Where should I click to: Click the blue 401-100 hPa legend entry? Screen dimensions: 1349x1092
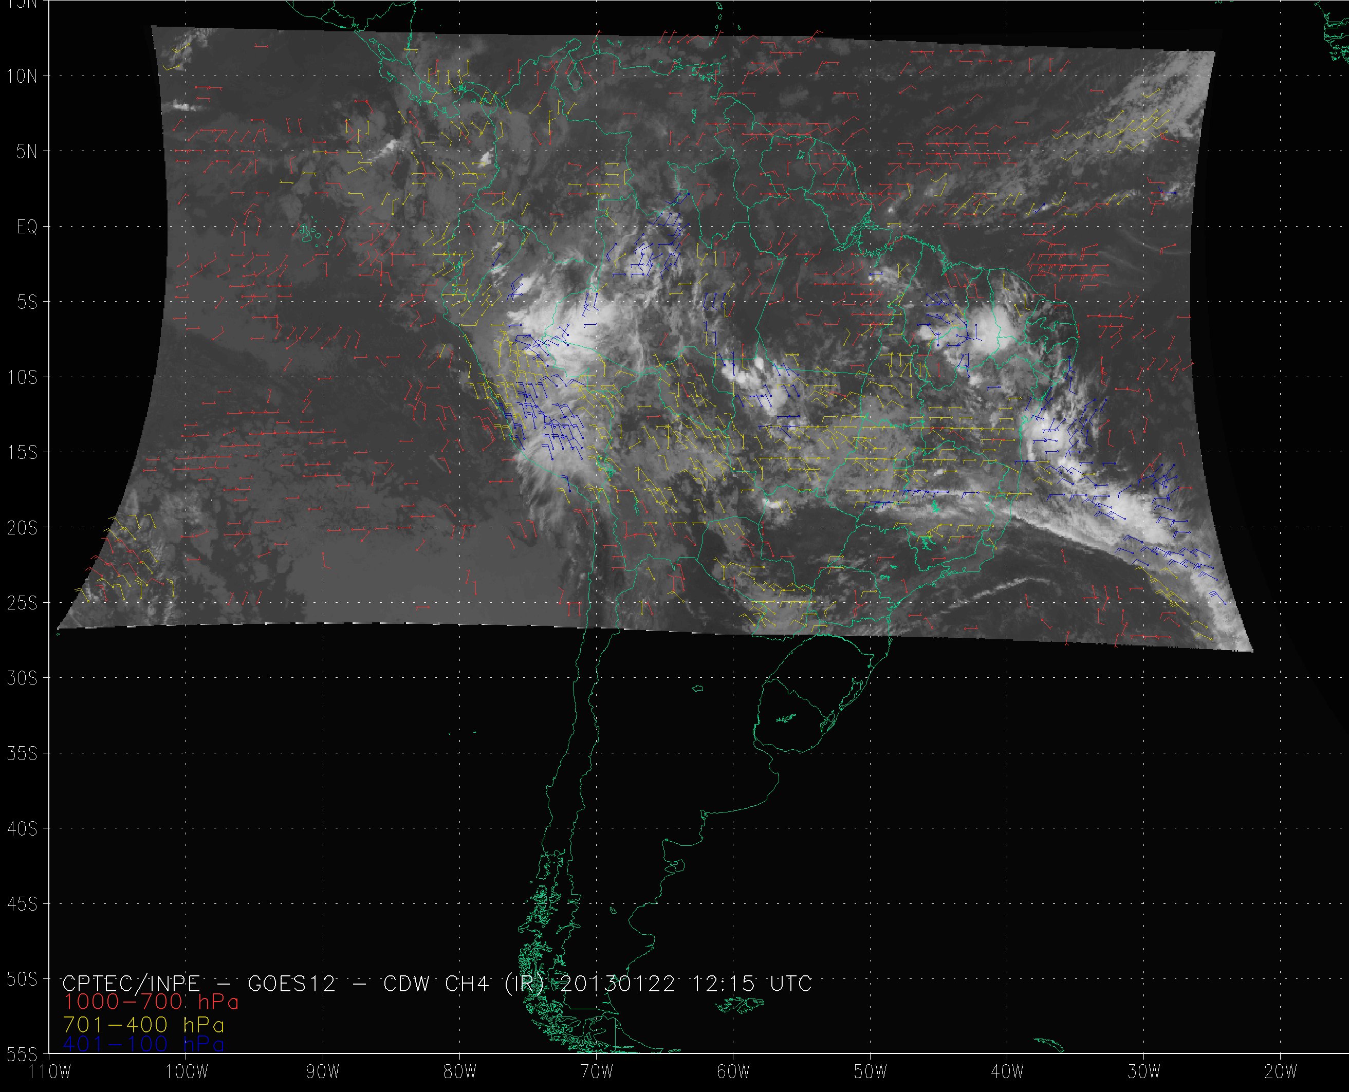(143, 1044)
